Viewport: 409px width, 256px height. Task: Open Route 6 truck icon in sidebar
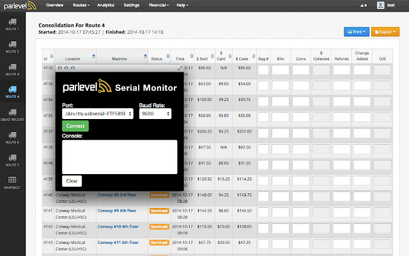coord(12,135)
